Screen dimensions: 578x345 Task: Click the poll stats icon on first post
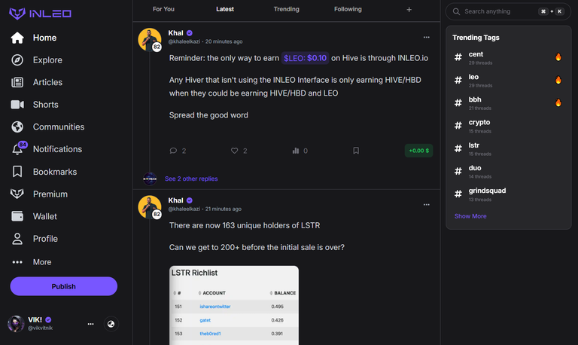pos(296,151)
